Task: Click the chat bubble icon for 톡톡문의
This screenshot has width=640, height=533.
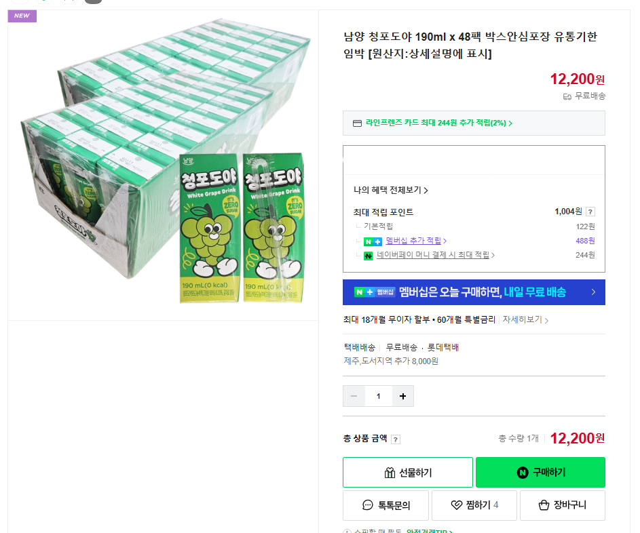Action: [368, 505]
